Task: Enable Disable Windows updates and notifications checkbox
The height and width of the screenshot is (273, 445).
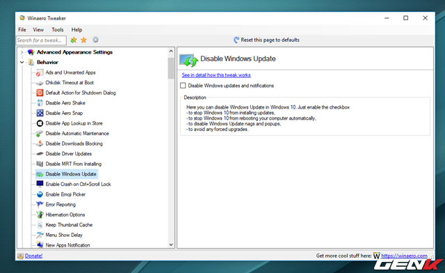Action: point(183,86)
